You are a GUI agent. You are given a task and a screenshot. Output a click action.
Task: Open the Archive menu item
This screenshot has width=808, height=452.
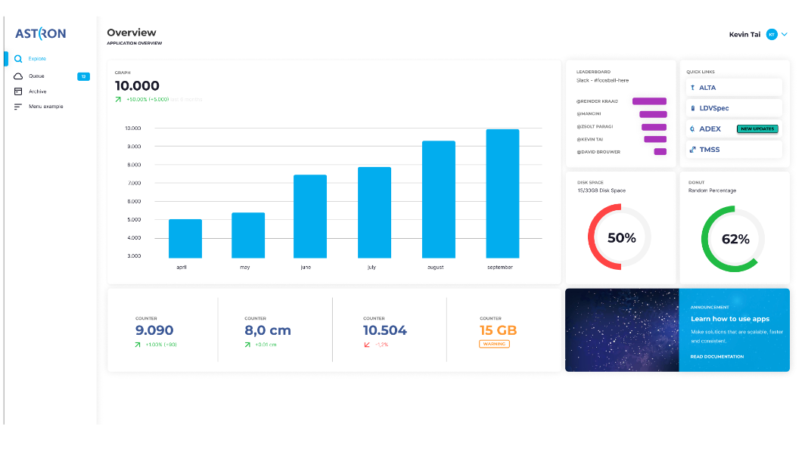38,91
